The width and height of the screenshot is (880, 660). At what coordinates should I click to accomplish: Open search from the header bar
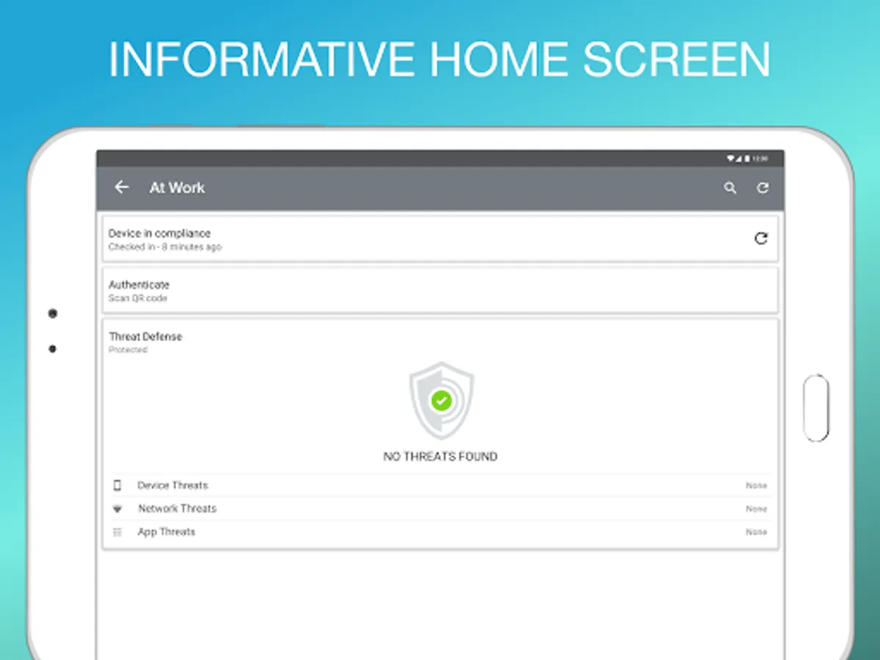730,188
